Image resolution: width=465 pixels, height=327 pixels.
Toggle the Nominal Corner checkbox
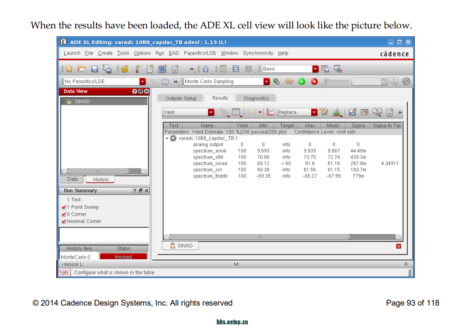[63, 221]
